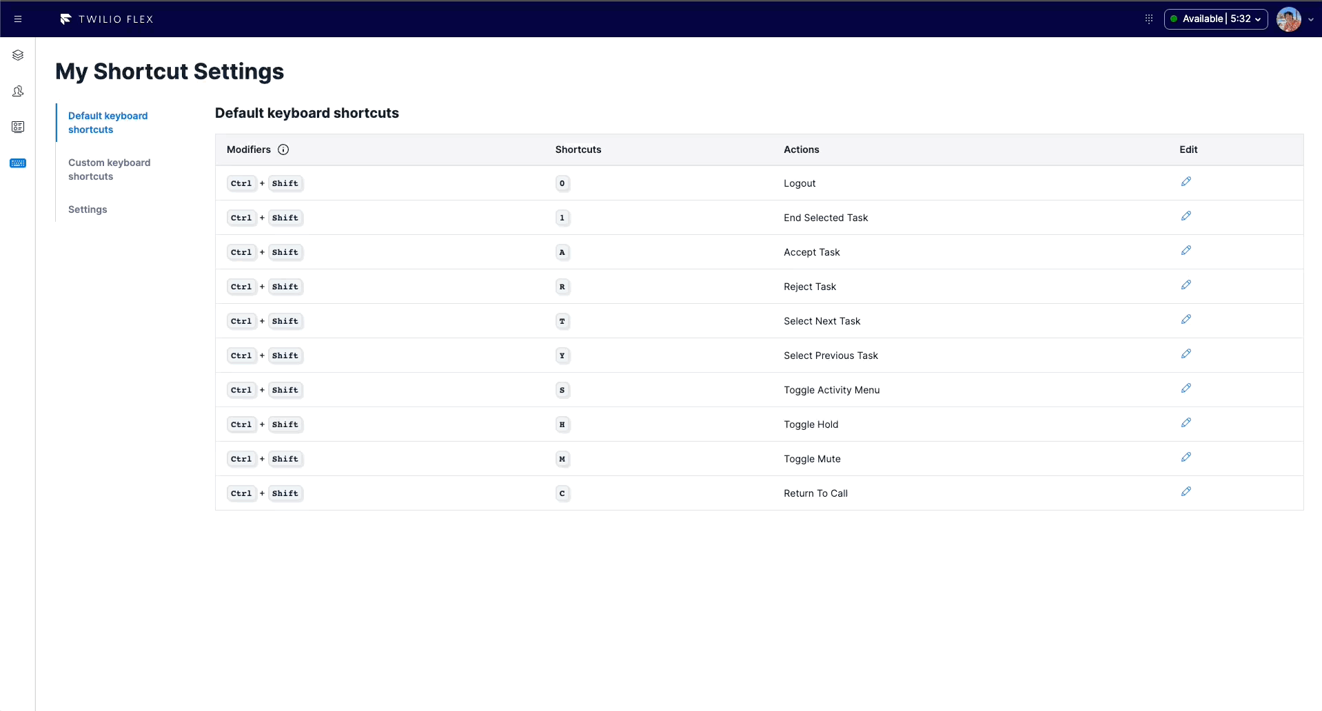
Task: Click the Modifiers column header
Action: click(249, 150)
